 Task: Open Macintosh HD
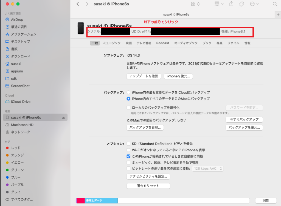click(x=22, y=125)
